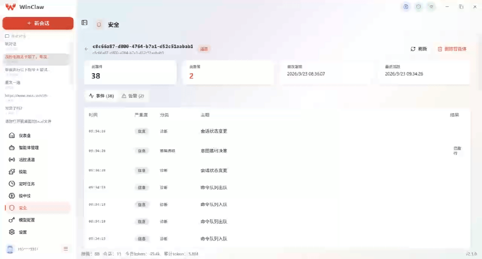
Task: Select the 意图基线决策 event row
Action: 277,151
